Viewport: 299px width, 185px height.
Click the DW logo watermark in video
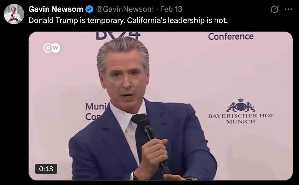52,48
